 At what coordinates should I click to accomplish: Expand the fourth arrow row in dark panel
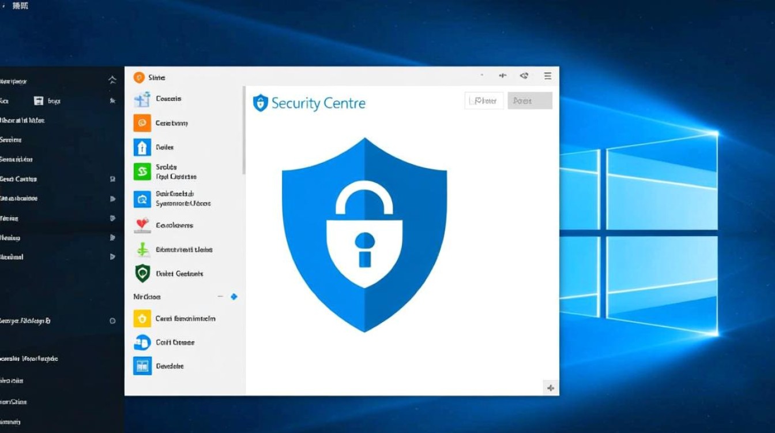pos(112,257)
